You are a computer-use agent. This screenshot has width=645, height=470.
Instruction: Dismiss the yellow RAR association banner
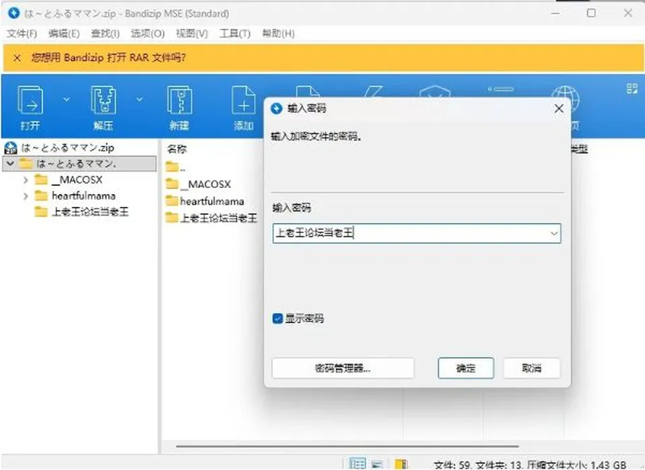pos(17,58)
